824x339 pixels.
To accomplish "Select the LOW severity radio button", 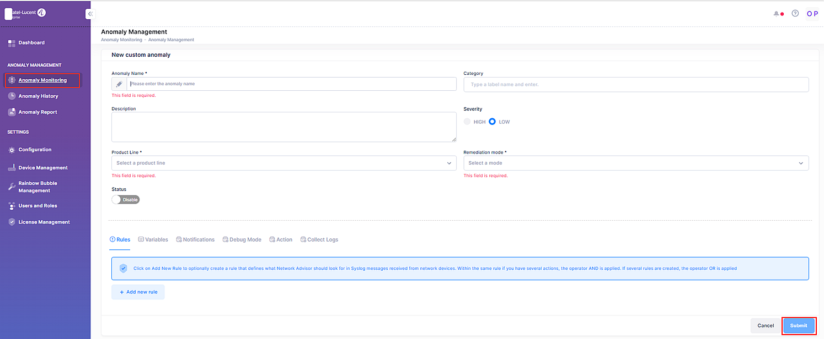I will coord(492,122).
